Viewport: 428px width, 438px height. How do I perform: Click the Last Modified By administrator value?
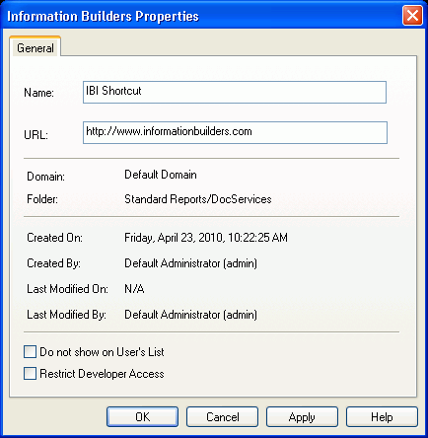point(190,315)
